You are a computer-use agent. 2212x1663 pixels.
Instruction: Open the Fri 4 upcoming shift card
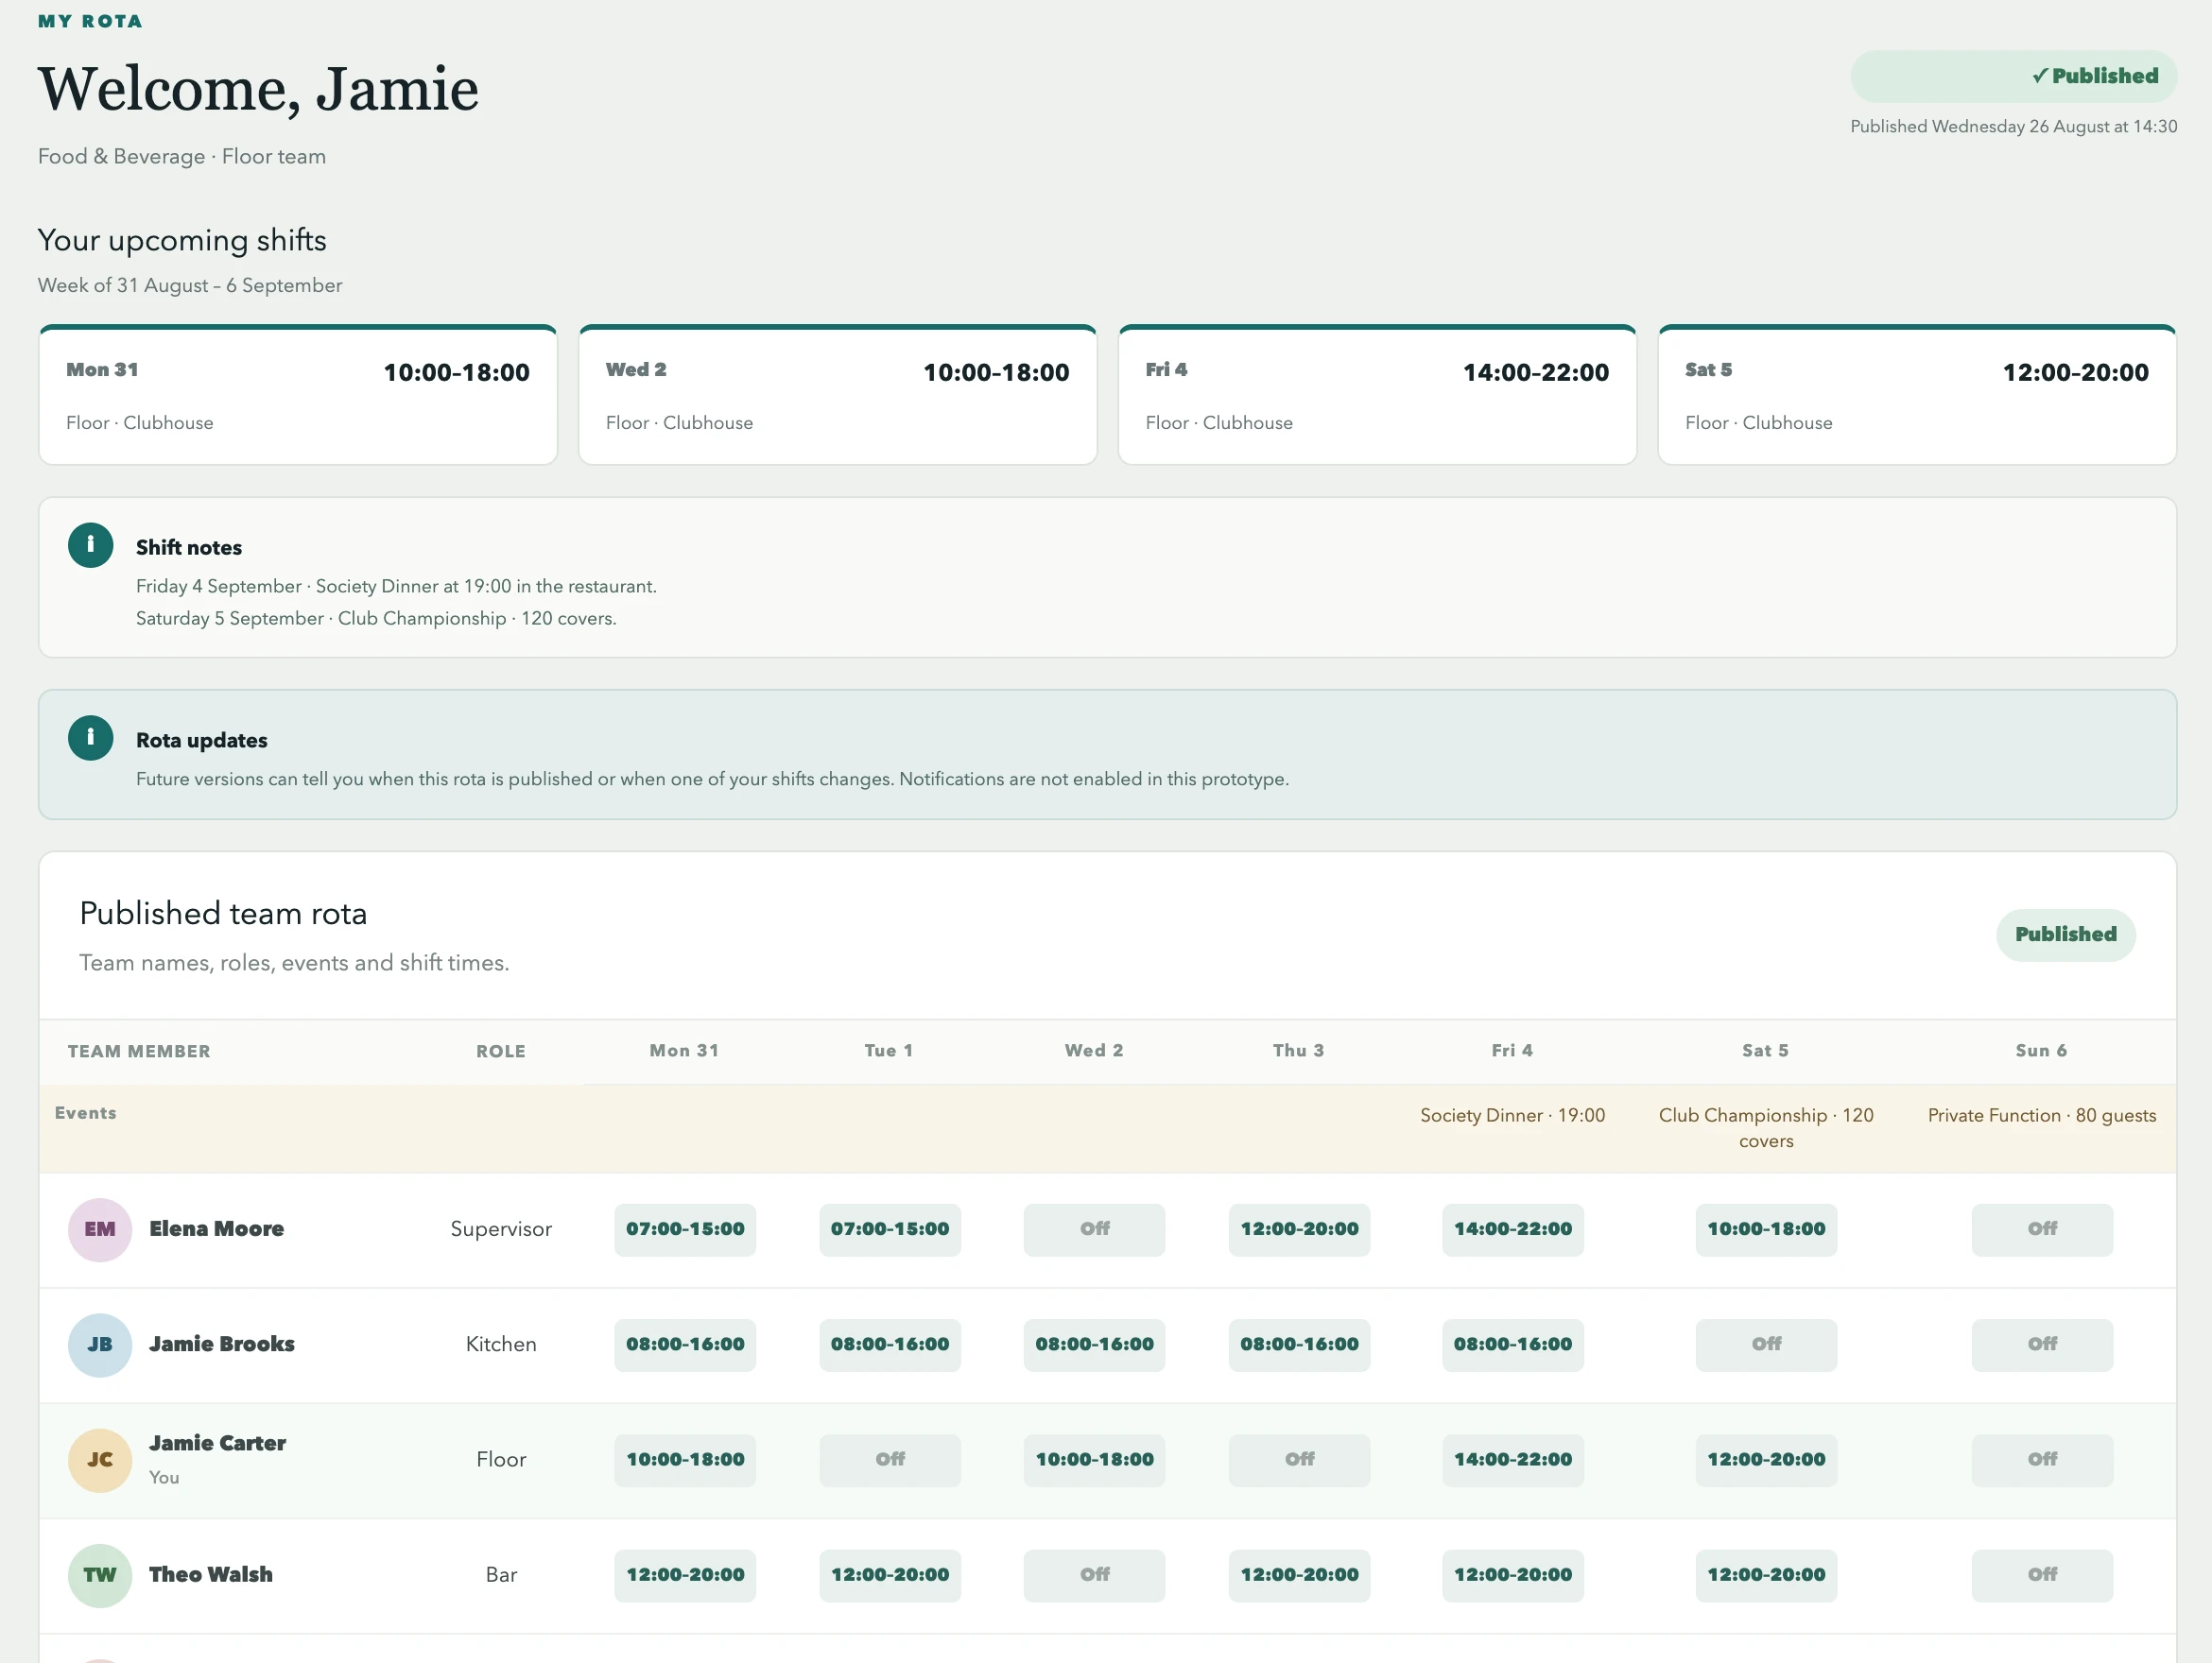(1377, 395)
